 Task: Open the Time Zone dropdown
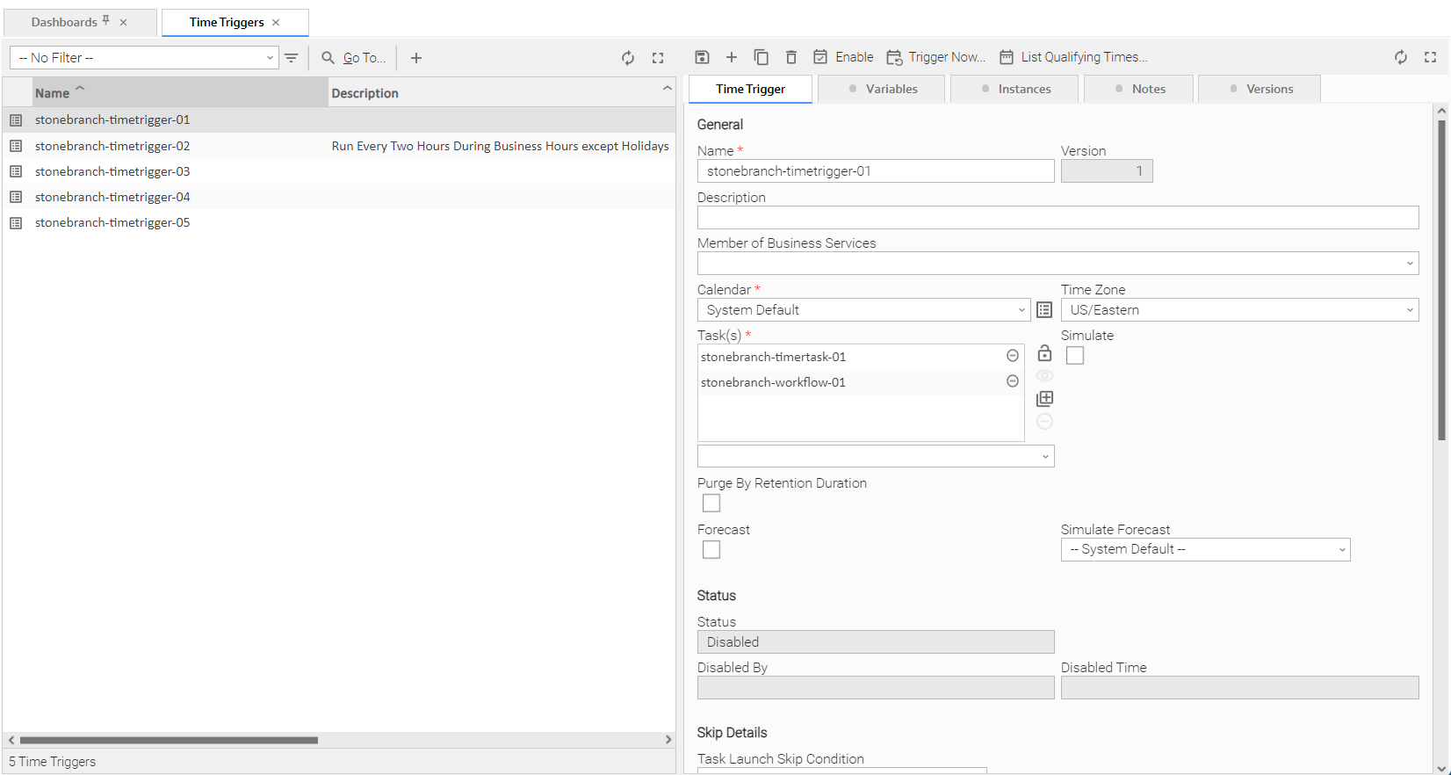coord(1238,310)
